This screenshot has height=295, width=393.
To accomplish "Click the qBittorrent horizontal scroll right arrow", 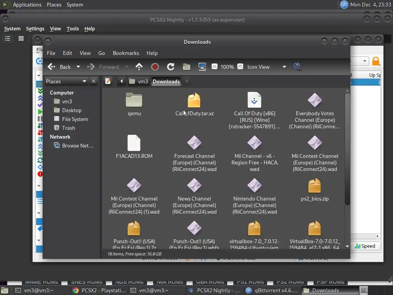I will click(x=378, y=236).
